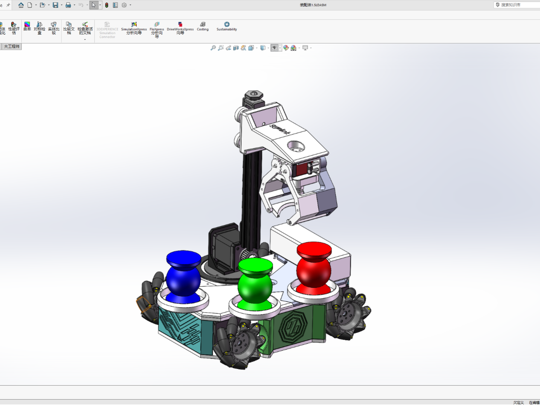
Task: Open Compare Documents (比较文档) tool
Action: point(69,28)
